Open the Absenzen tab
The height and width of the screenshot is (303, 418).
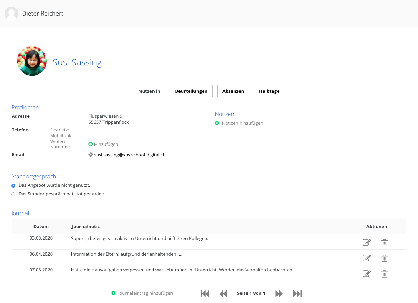tap(233, 91)
